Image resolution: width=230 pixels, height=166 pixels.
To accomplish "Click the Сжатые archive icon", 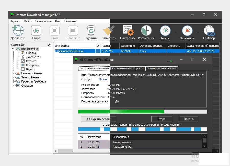I will [x=23, y=53].
